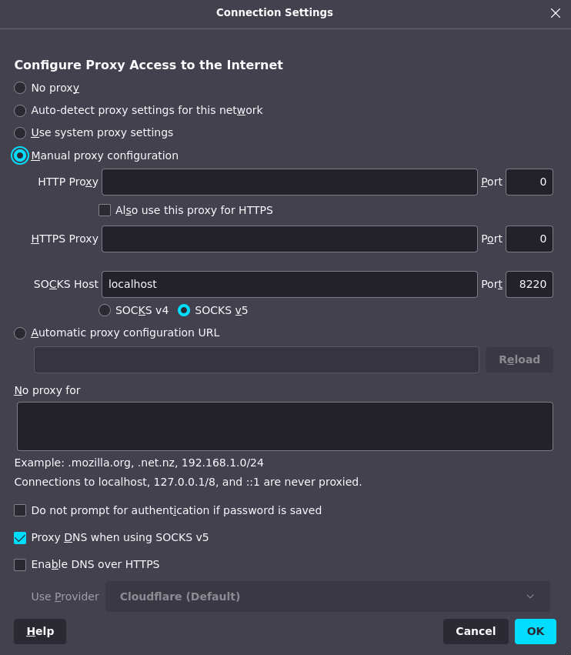
Task: Choose Use system proxy settings
Action: [19, 132]
